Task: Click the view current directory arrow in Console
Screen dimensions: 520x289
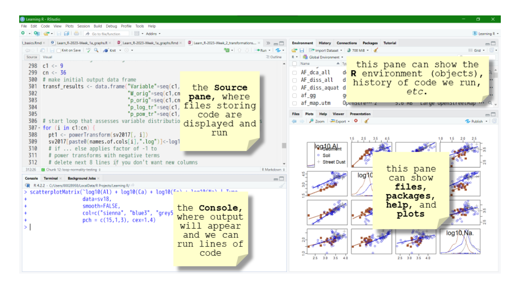Action: (x=132, y=186)
